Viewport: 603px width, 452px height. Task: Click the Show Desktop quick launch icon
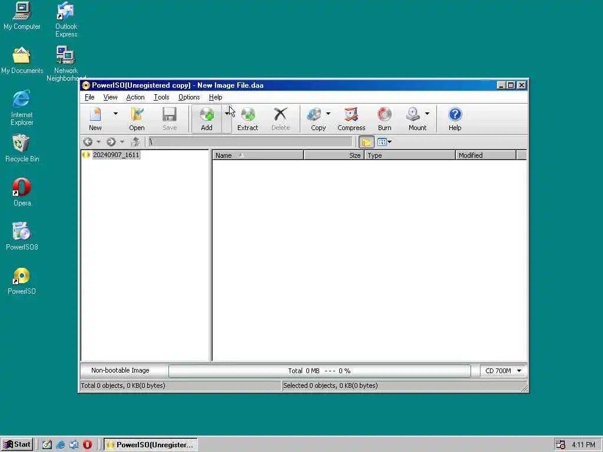tap(47, 445)
